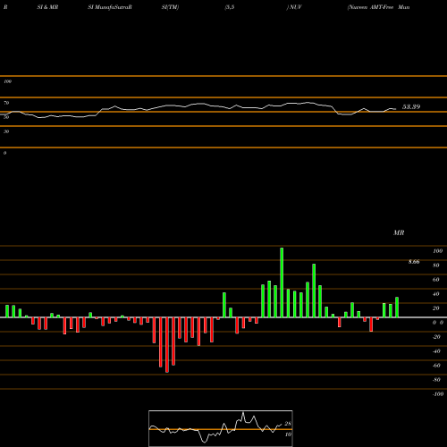Click the 40 label on MR axis
This screenshot has height=447, width=447.
pyautogui.click(x=436, y=294)
